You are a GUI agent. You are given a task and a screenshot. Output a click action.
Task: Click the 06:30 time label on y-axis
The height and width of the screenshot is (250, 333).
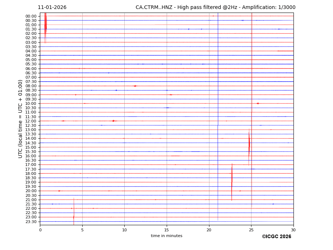pyautogui.click(x=31, y=73)
